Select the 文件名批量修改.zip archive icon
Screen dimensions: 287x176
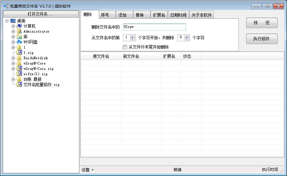click(x=20, y=85)
